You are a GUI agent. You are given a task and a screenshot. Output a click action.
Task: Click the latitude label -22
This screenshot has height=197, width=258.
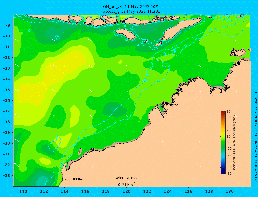[7, 165]
